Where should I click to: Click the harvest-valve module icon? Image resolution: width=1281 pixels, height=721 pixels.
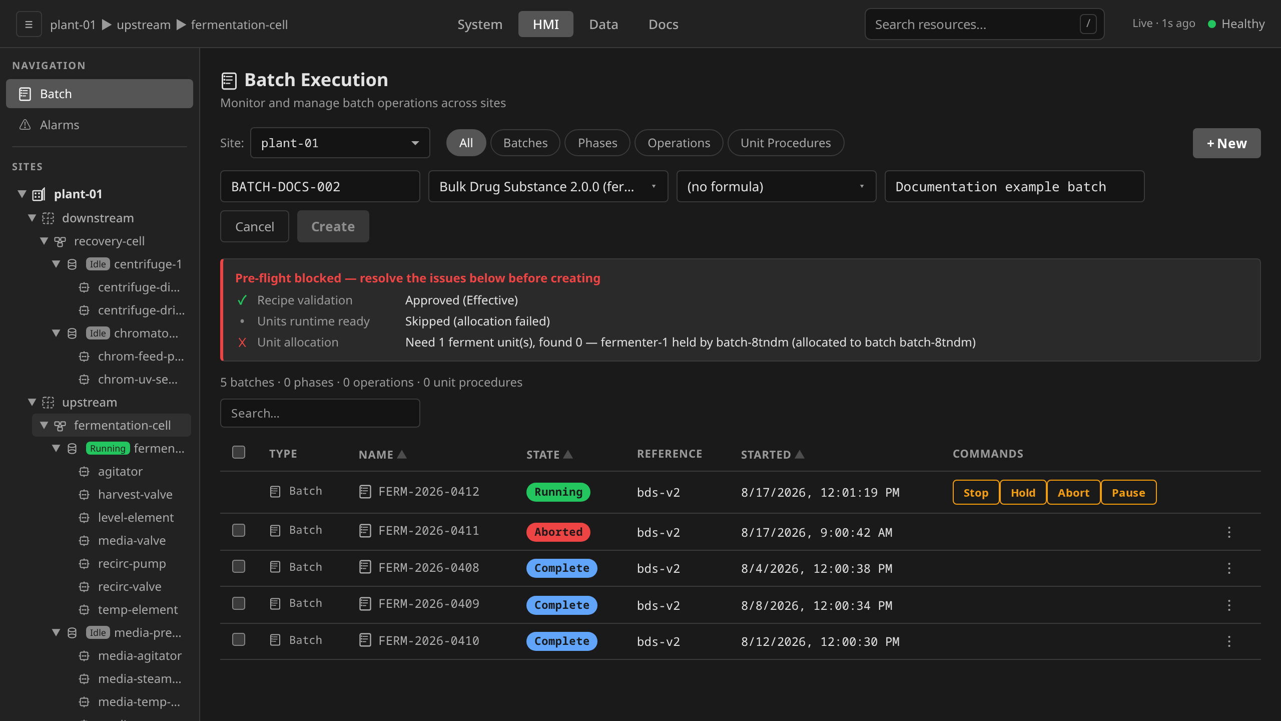pos(84,495)
